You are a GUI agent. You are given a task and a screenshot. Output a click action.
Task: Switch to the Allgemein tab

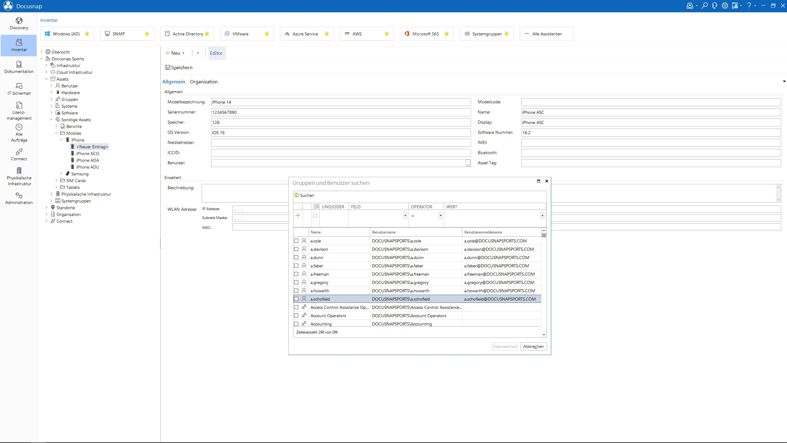174,82
